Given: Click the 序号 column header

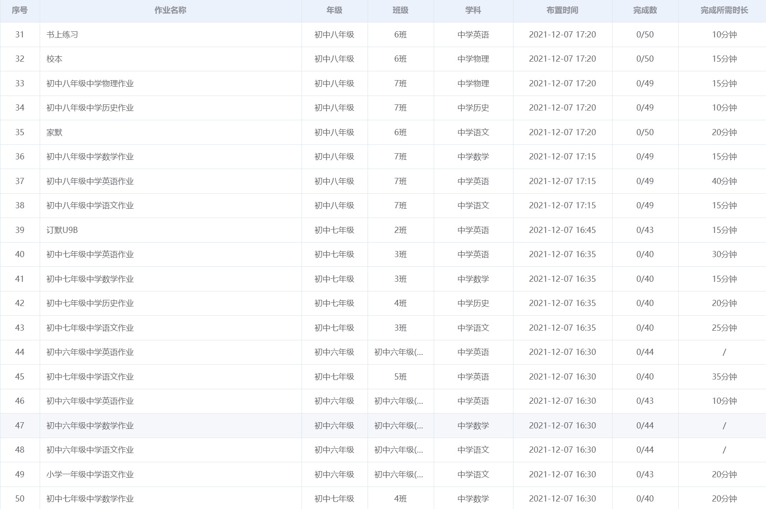Looking at the screenshot, I should click(x=20, y=11).
